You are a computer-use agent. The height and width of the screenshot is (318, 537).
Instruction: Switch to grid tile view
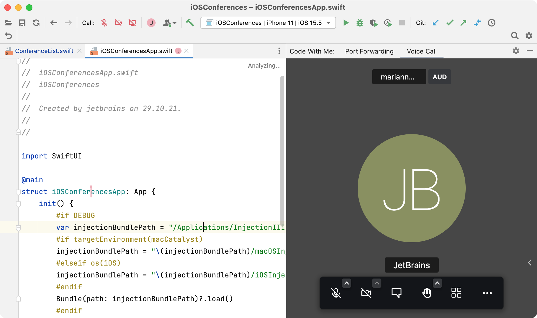pyautogui.click(x=457, y=293)
